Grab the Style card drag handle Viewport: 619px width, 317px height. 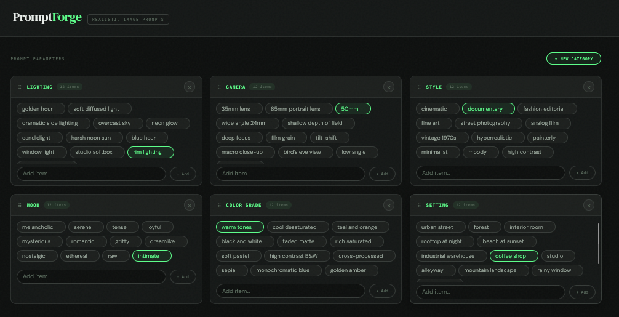click(419, 87)
